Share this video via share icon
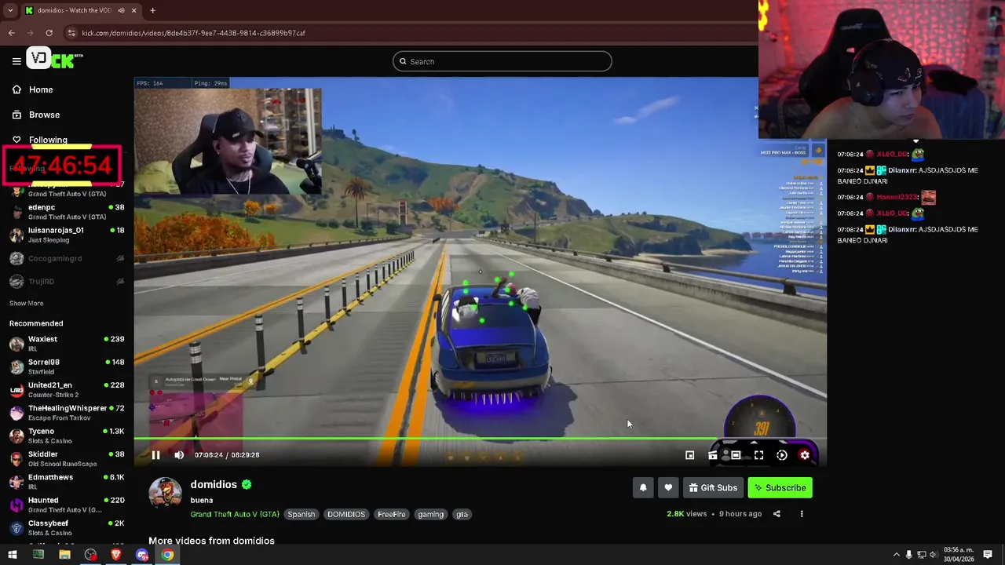The height and width of the screenshot is (565, 1005). [x=777, y=514]
